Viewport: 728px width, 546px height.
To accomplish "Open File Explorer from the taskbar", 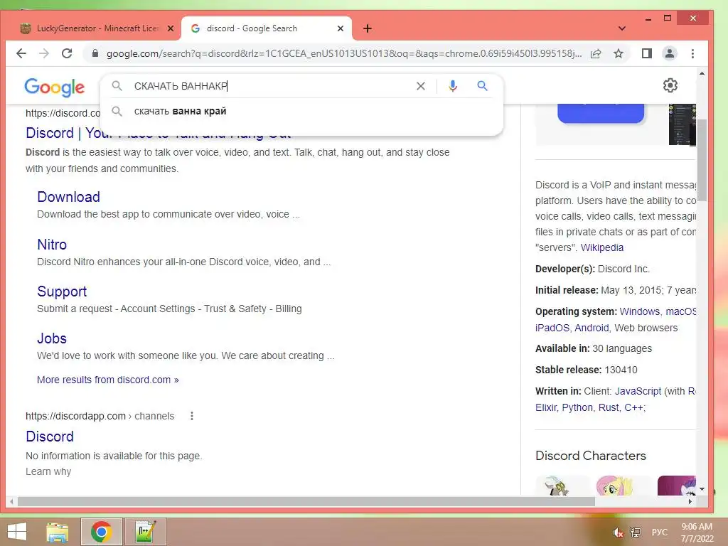I will point(58,532).
